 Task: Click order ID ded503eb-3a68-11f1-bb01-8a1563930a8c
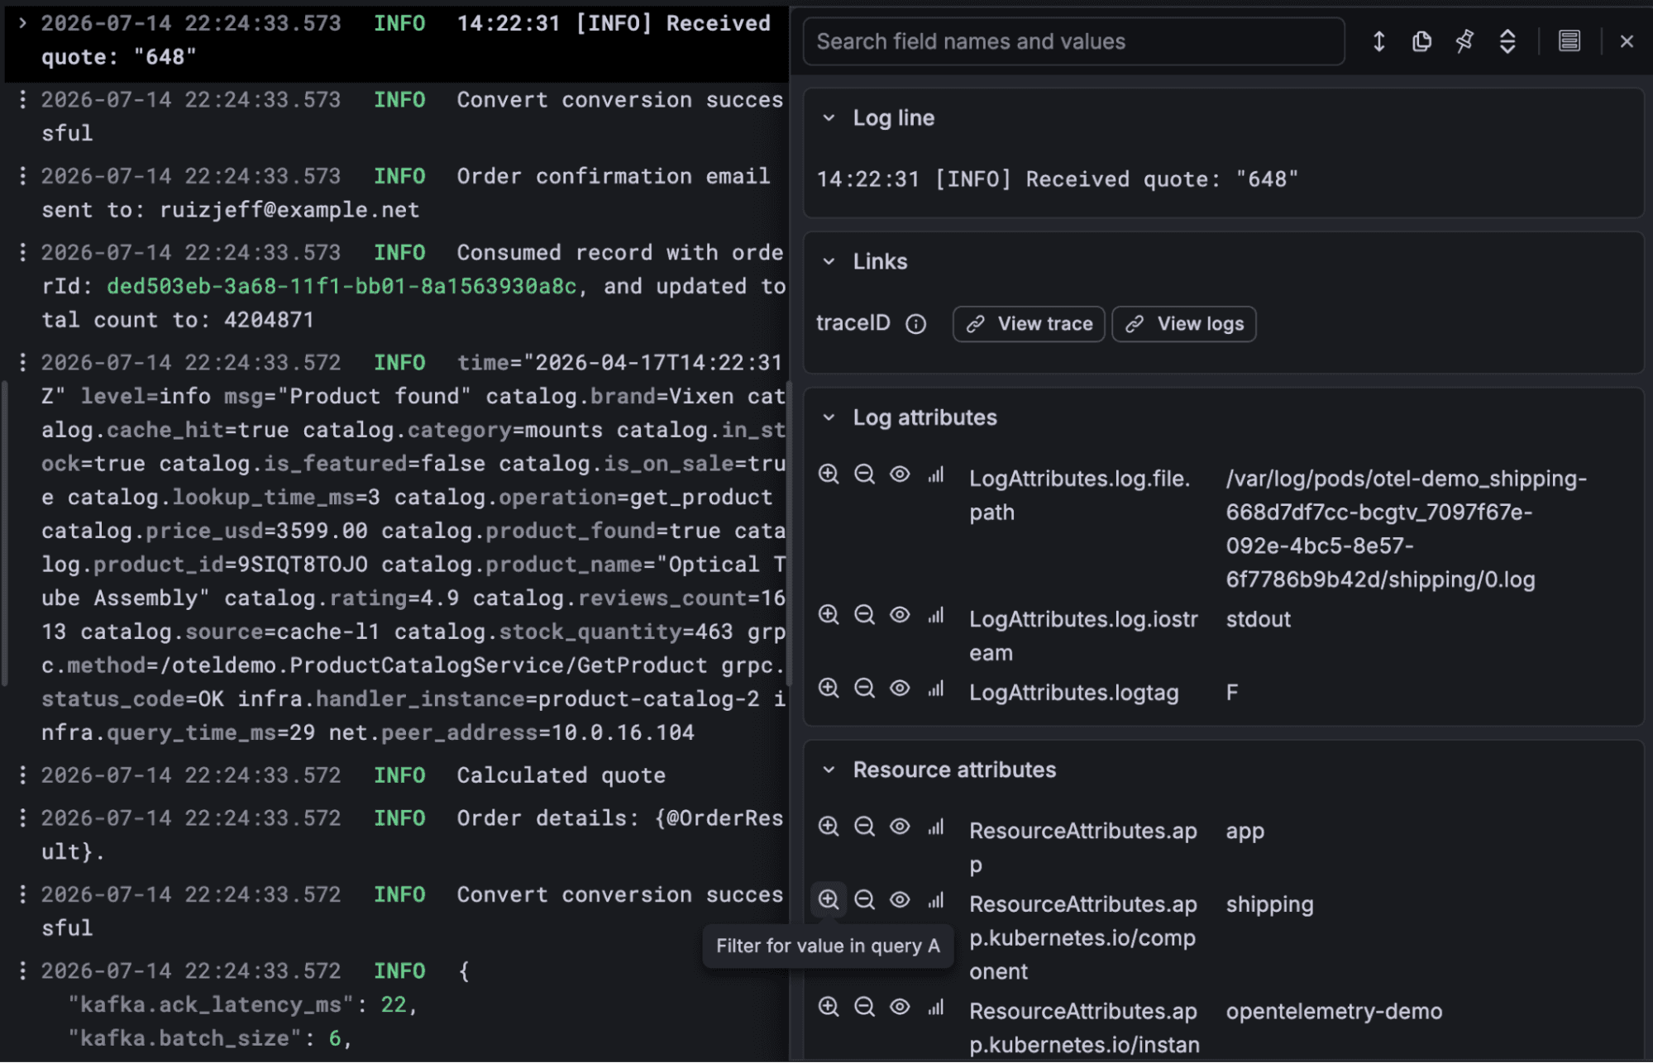[342, 287]
